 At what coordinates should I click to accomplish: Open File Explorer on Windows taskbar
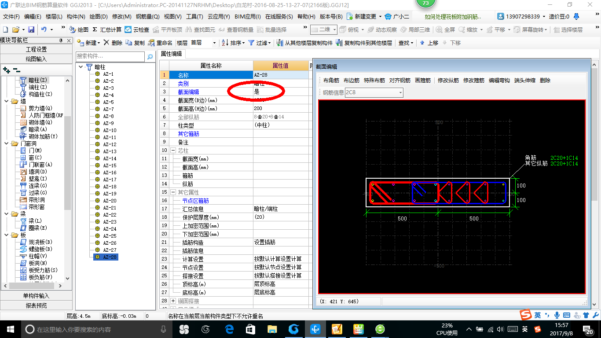tap(271, 329)
